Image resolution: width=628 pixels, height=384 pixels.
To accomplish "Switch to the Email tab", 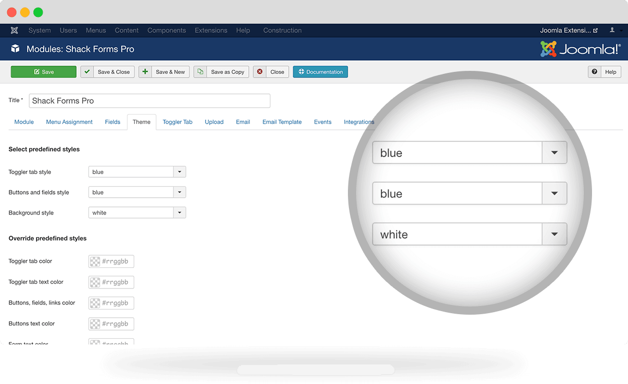I will coord(243,122).
